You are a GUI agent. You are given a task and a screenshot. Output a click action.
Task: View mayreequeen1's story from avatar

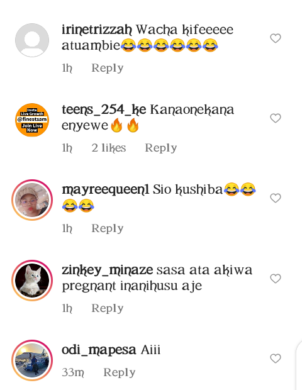pyautogui.click(x=32, y=200)
